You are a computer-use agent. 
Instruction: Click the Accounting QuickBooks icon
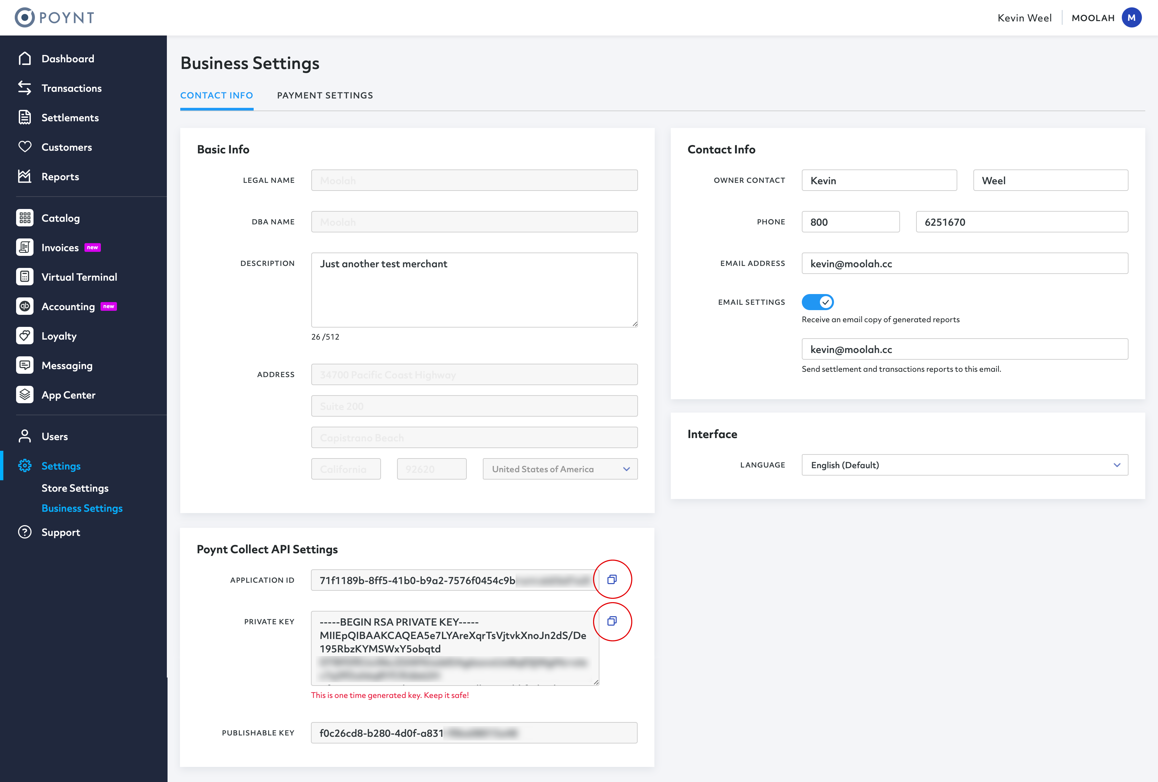[24, 306]
